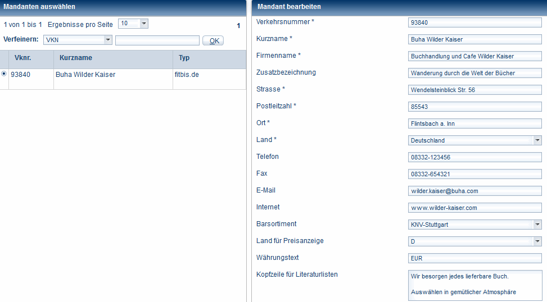Select the radio button for row 93840
The height and width of the screenshot is (302, 547).
tap(4, 74)
